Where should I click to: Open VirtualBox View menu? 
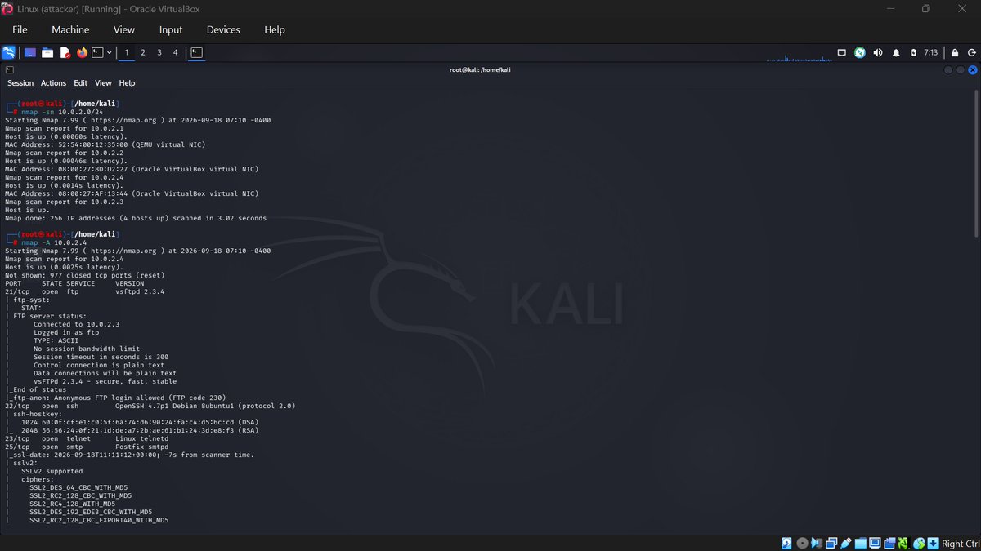124,29
